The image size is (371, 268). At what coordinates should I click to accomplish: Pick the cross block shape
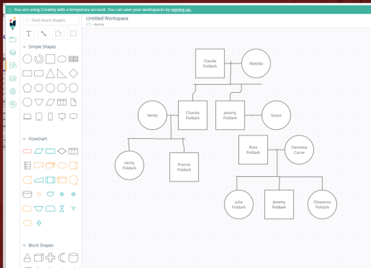point(50,258)
